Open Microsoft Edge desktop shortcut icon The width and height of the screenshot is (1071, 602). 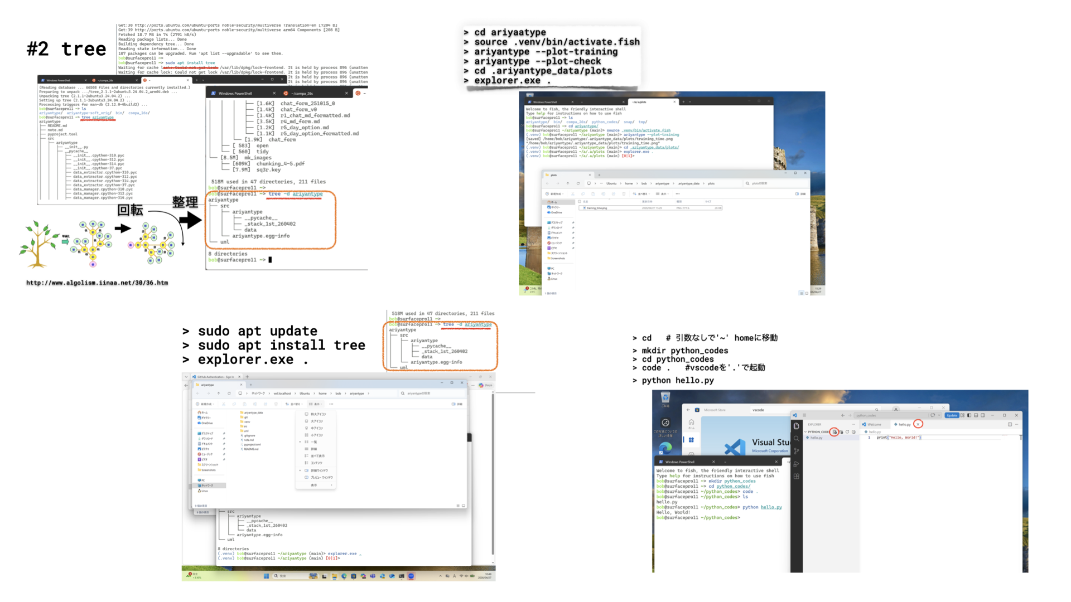click(x=665, y=448)
